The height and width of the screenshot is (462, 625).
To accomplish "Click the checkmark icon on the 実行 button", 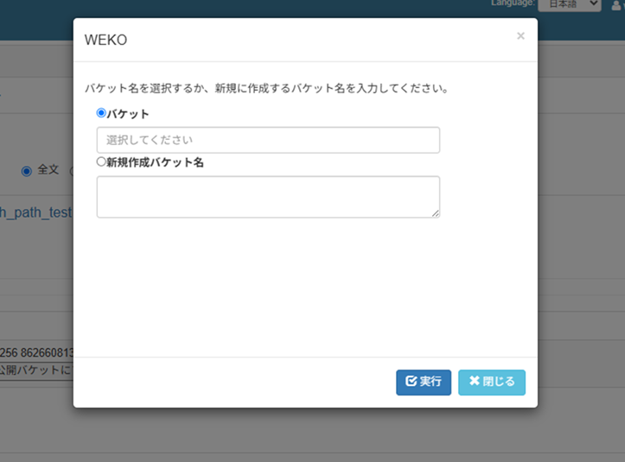I will coord(411,382).
